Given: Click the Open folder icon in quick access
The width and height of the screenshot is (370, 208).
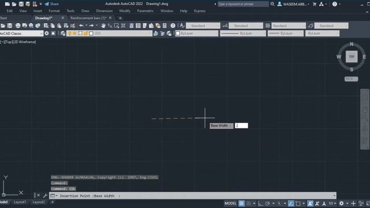Looking at the screenshot, I should click(x=14, y=4).
